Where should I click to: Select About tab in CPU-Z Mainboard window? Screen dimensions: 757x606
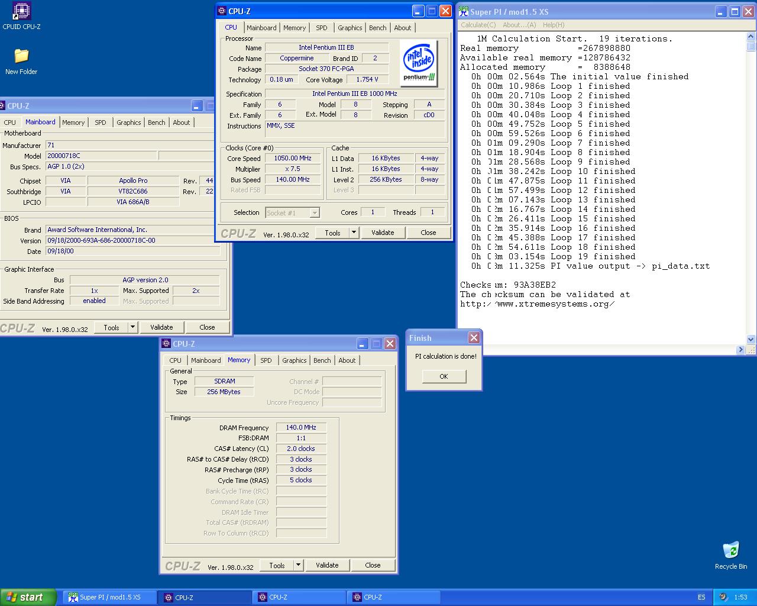[182, 123]
